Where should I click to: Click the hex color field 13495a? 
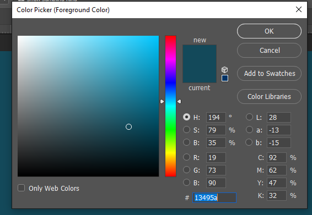[214, 198]
